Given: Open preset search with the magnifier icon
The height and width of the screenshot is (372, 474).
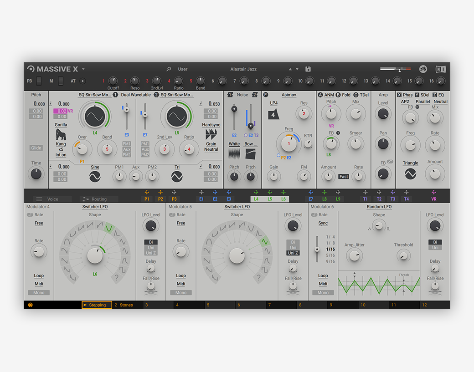Looking at the screenshot, I should (169, 69).
